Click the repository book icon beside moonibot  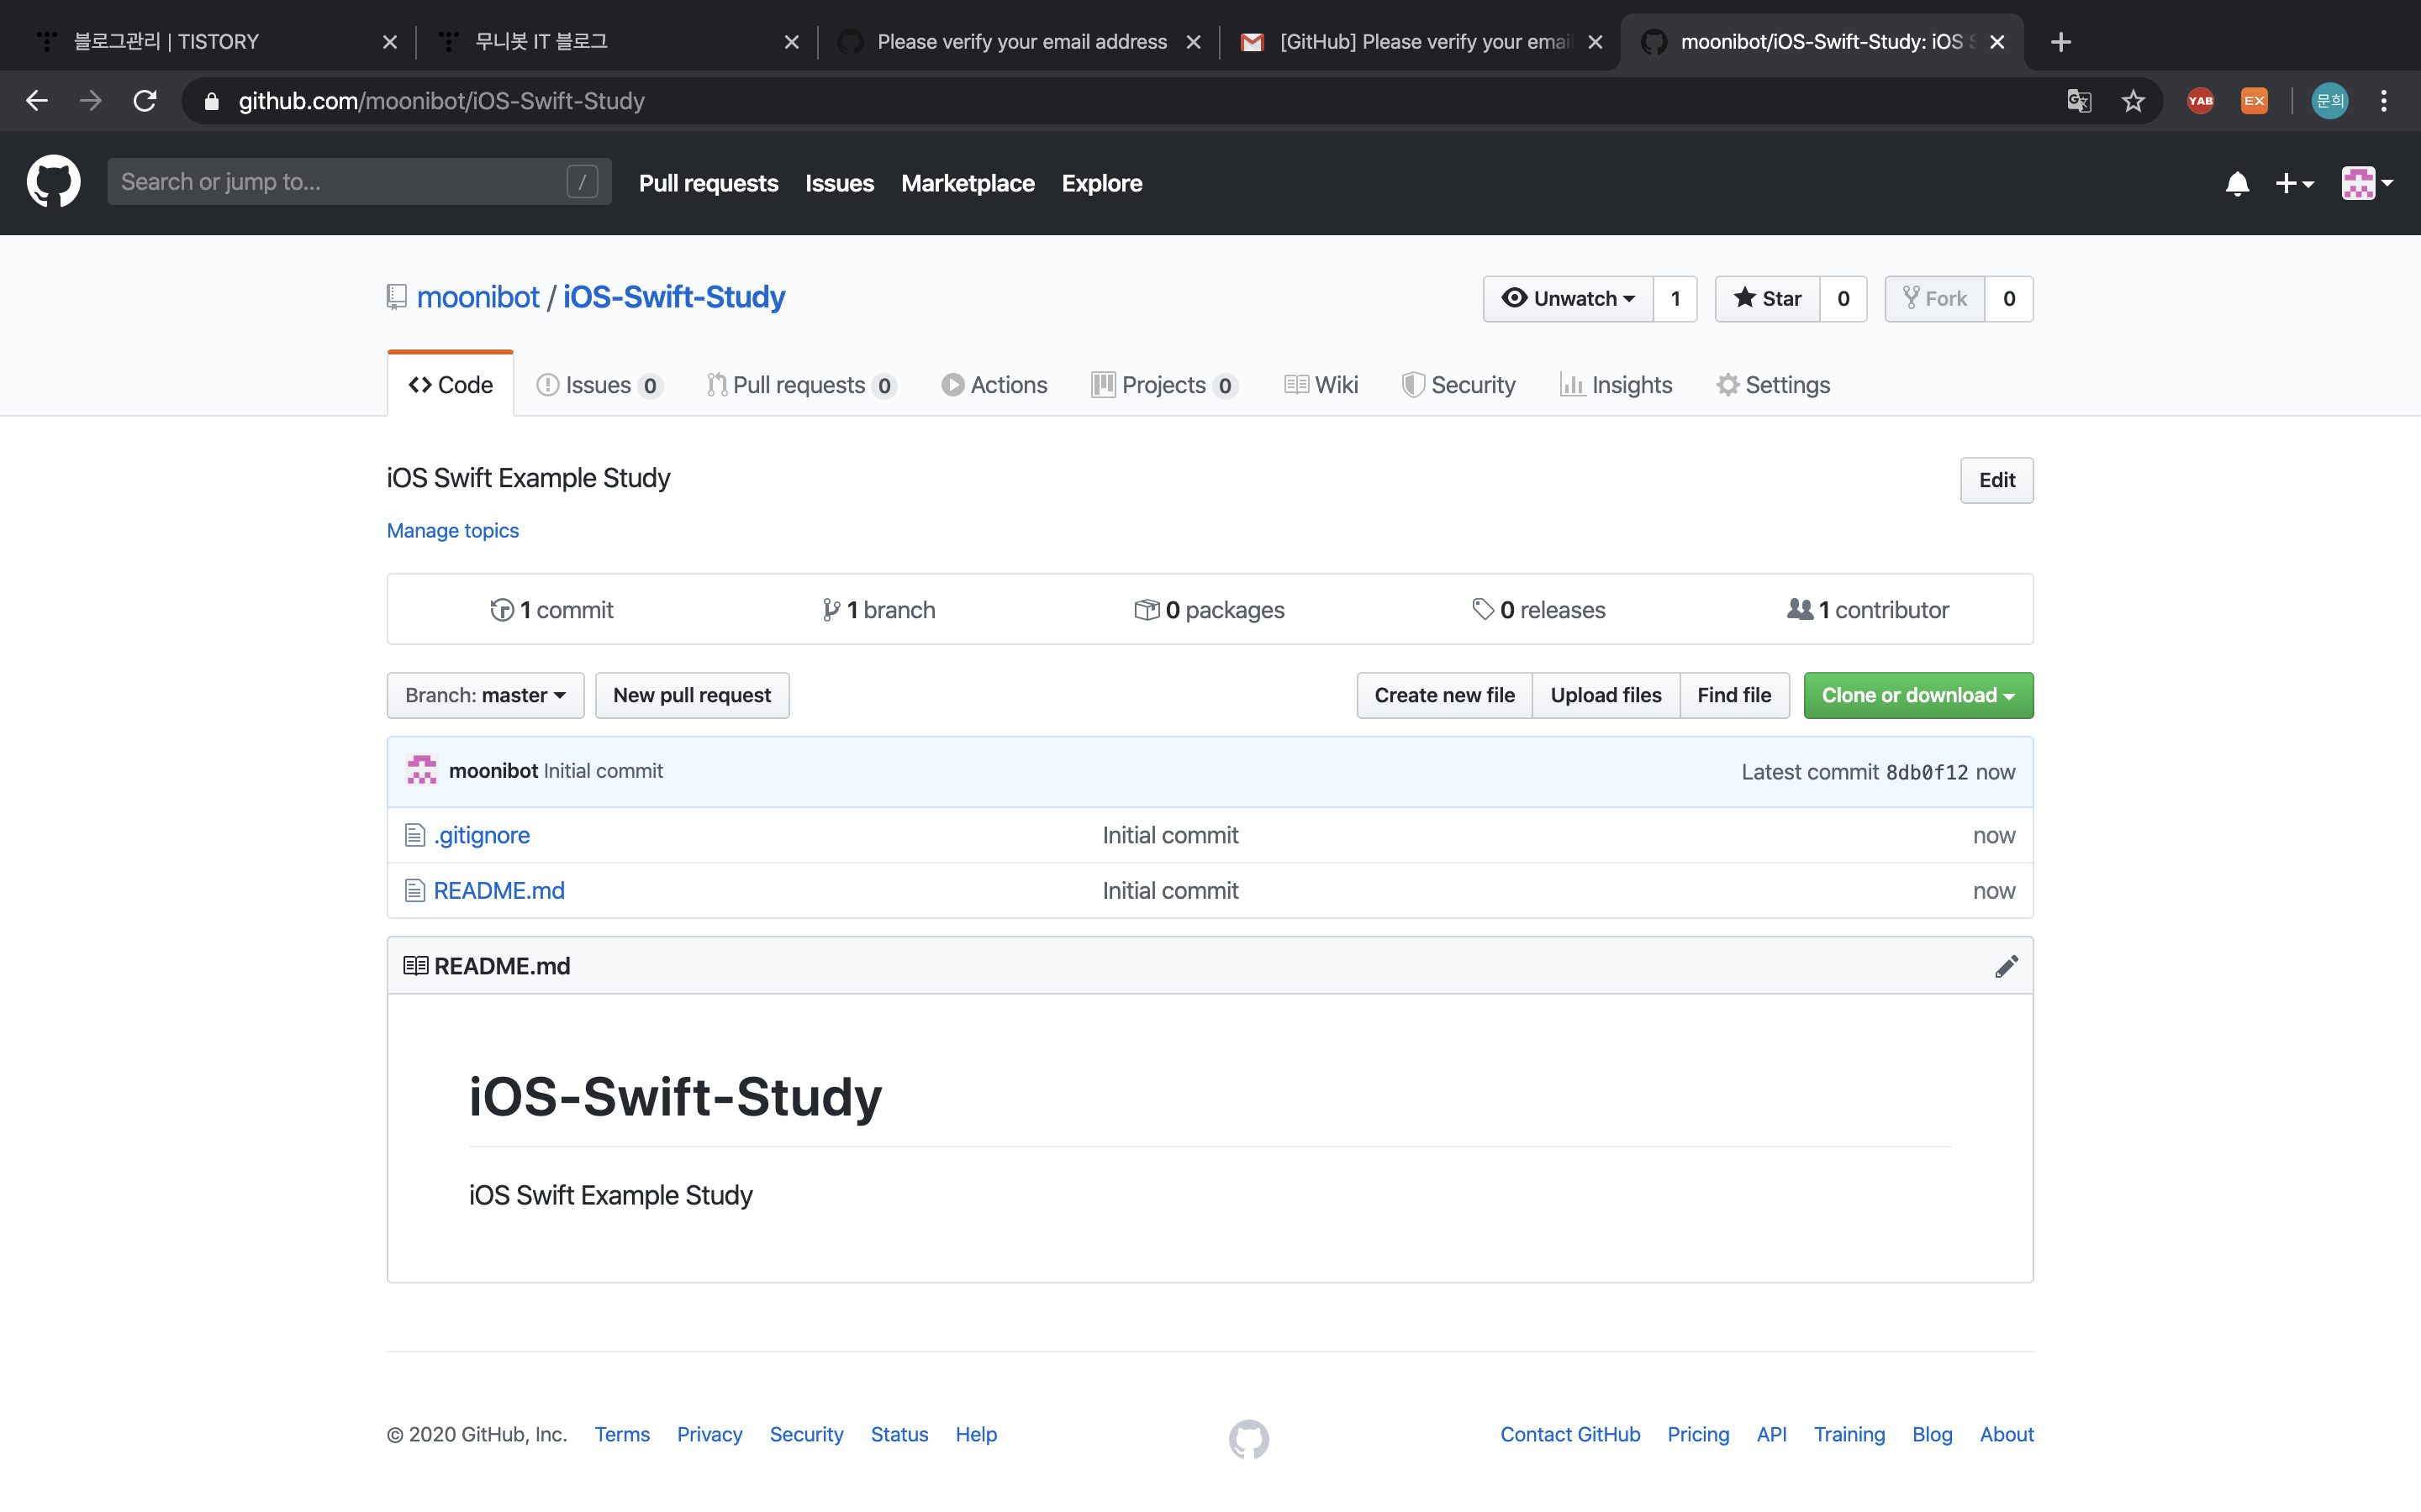[396, 297]
